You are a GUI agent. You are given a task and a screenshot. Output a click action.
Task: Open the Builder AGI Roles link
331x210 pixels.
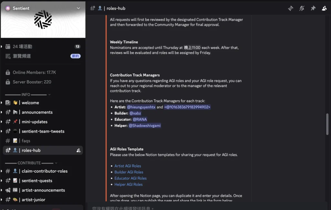129,172
